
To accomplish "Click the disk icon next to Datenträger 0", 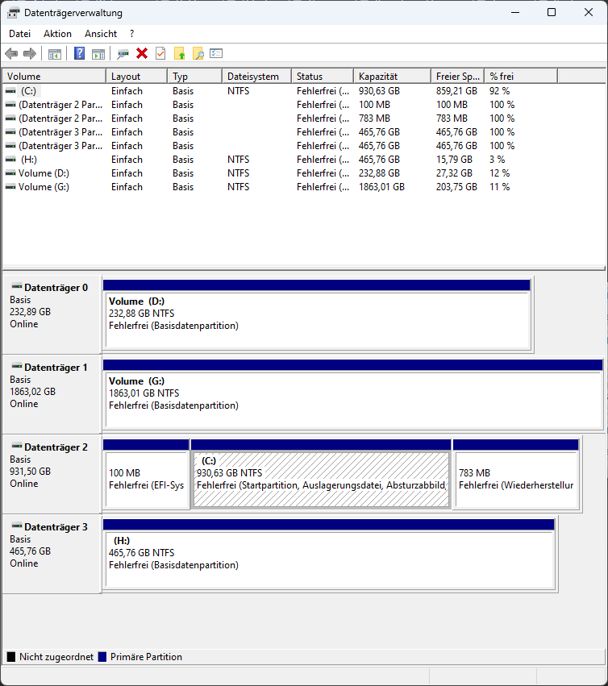I will click(17, 286).
